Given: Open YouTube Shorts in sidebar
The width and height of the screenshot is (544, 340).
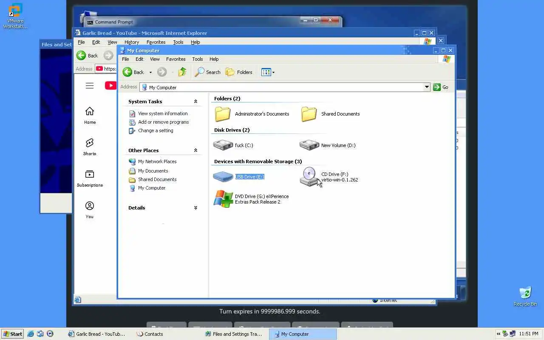Looking at the screenshot, I should [90, 147].
